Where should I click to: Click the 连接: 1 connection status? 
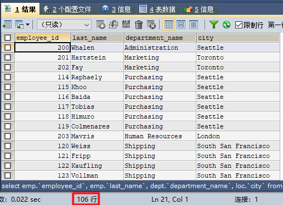click(246, 200)
